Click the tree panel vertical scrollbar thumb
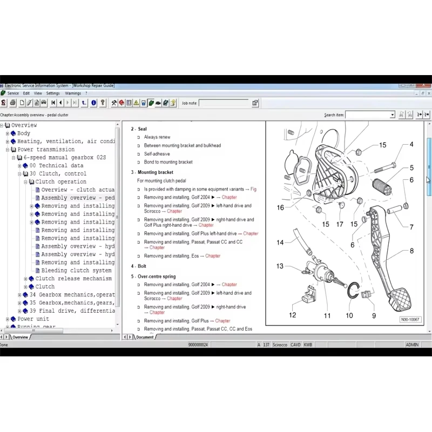 [x=117, y=217]
